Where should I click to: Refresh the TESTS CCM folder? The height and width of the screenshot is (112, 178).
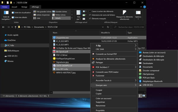tap(108, 27)
